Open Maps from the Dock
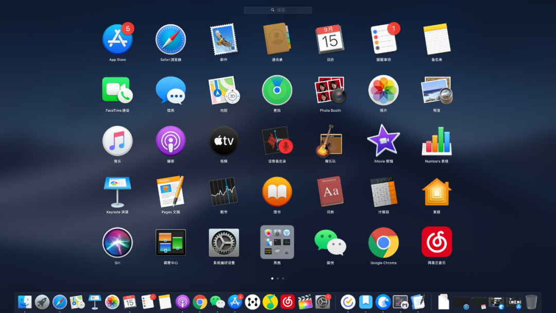 pyautogui.click(x=77, y=302)
